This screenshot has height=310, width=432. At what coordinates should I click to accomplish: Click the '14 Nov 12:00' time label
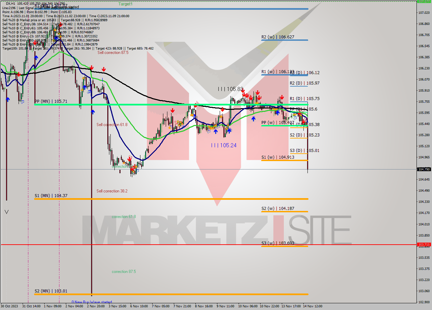[313, 306]
